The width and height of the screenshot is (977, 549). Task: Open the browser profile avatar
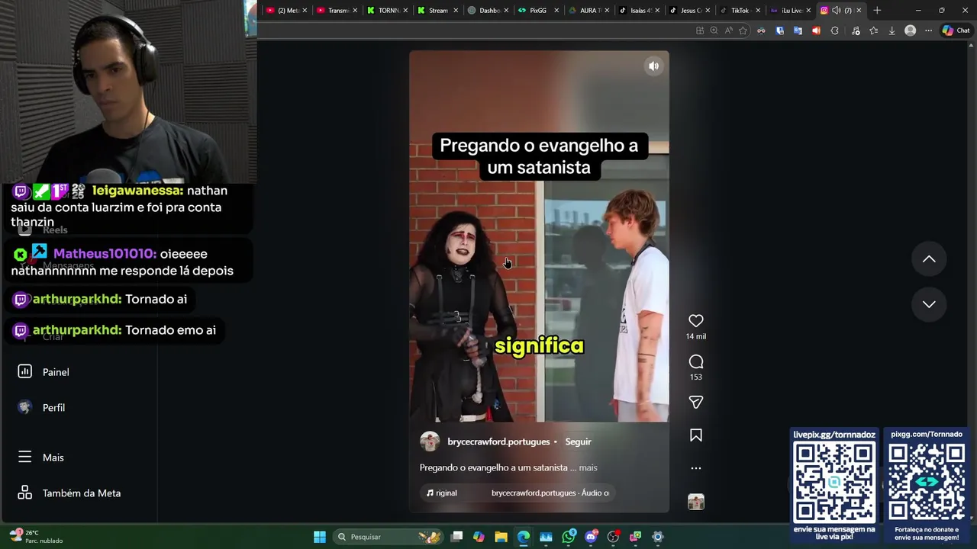[x=910, y=30]
